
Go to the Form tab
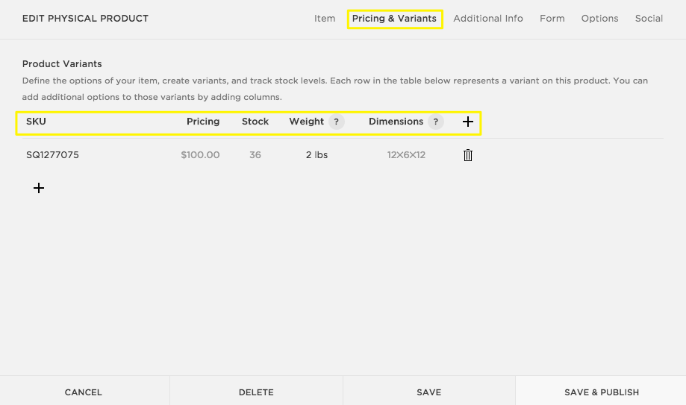pyautogui.click(x=552, y=19)
